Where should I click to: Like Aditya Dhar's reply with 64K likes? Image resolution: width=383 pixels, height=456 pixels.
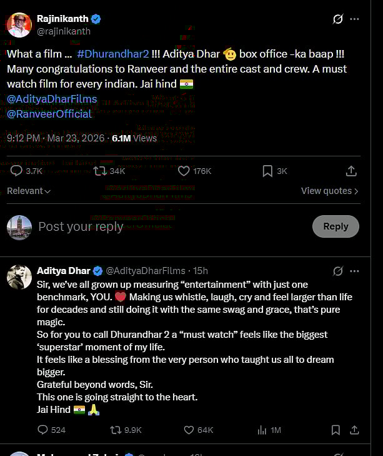pos(189,430)
